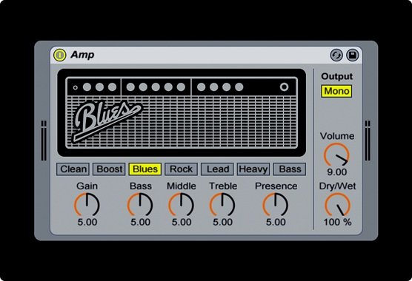Click the Volume knob

pos(336,155)
